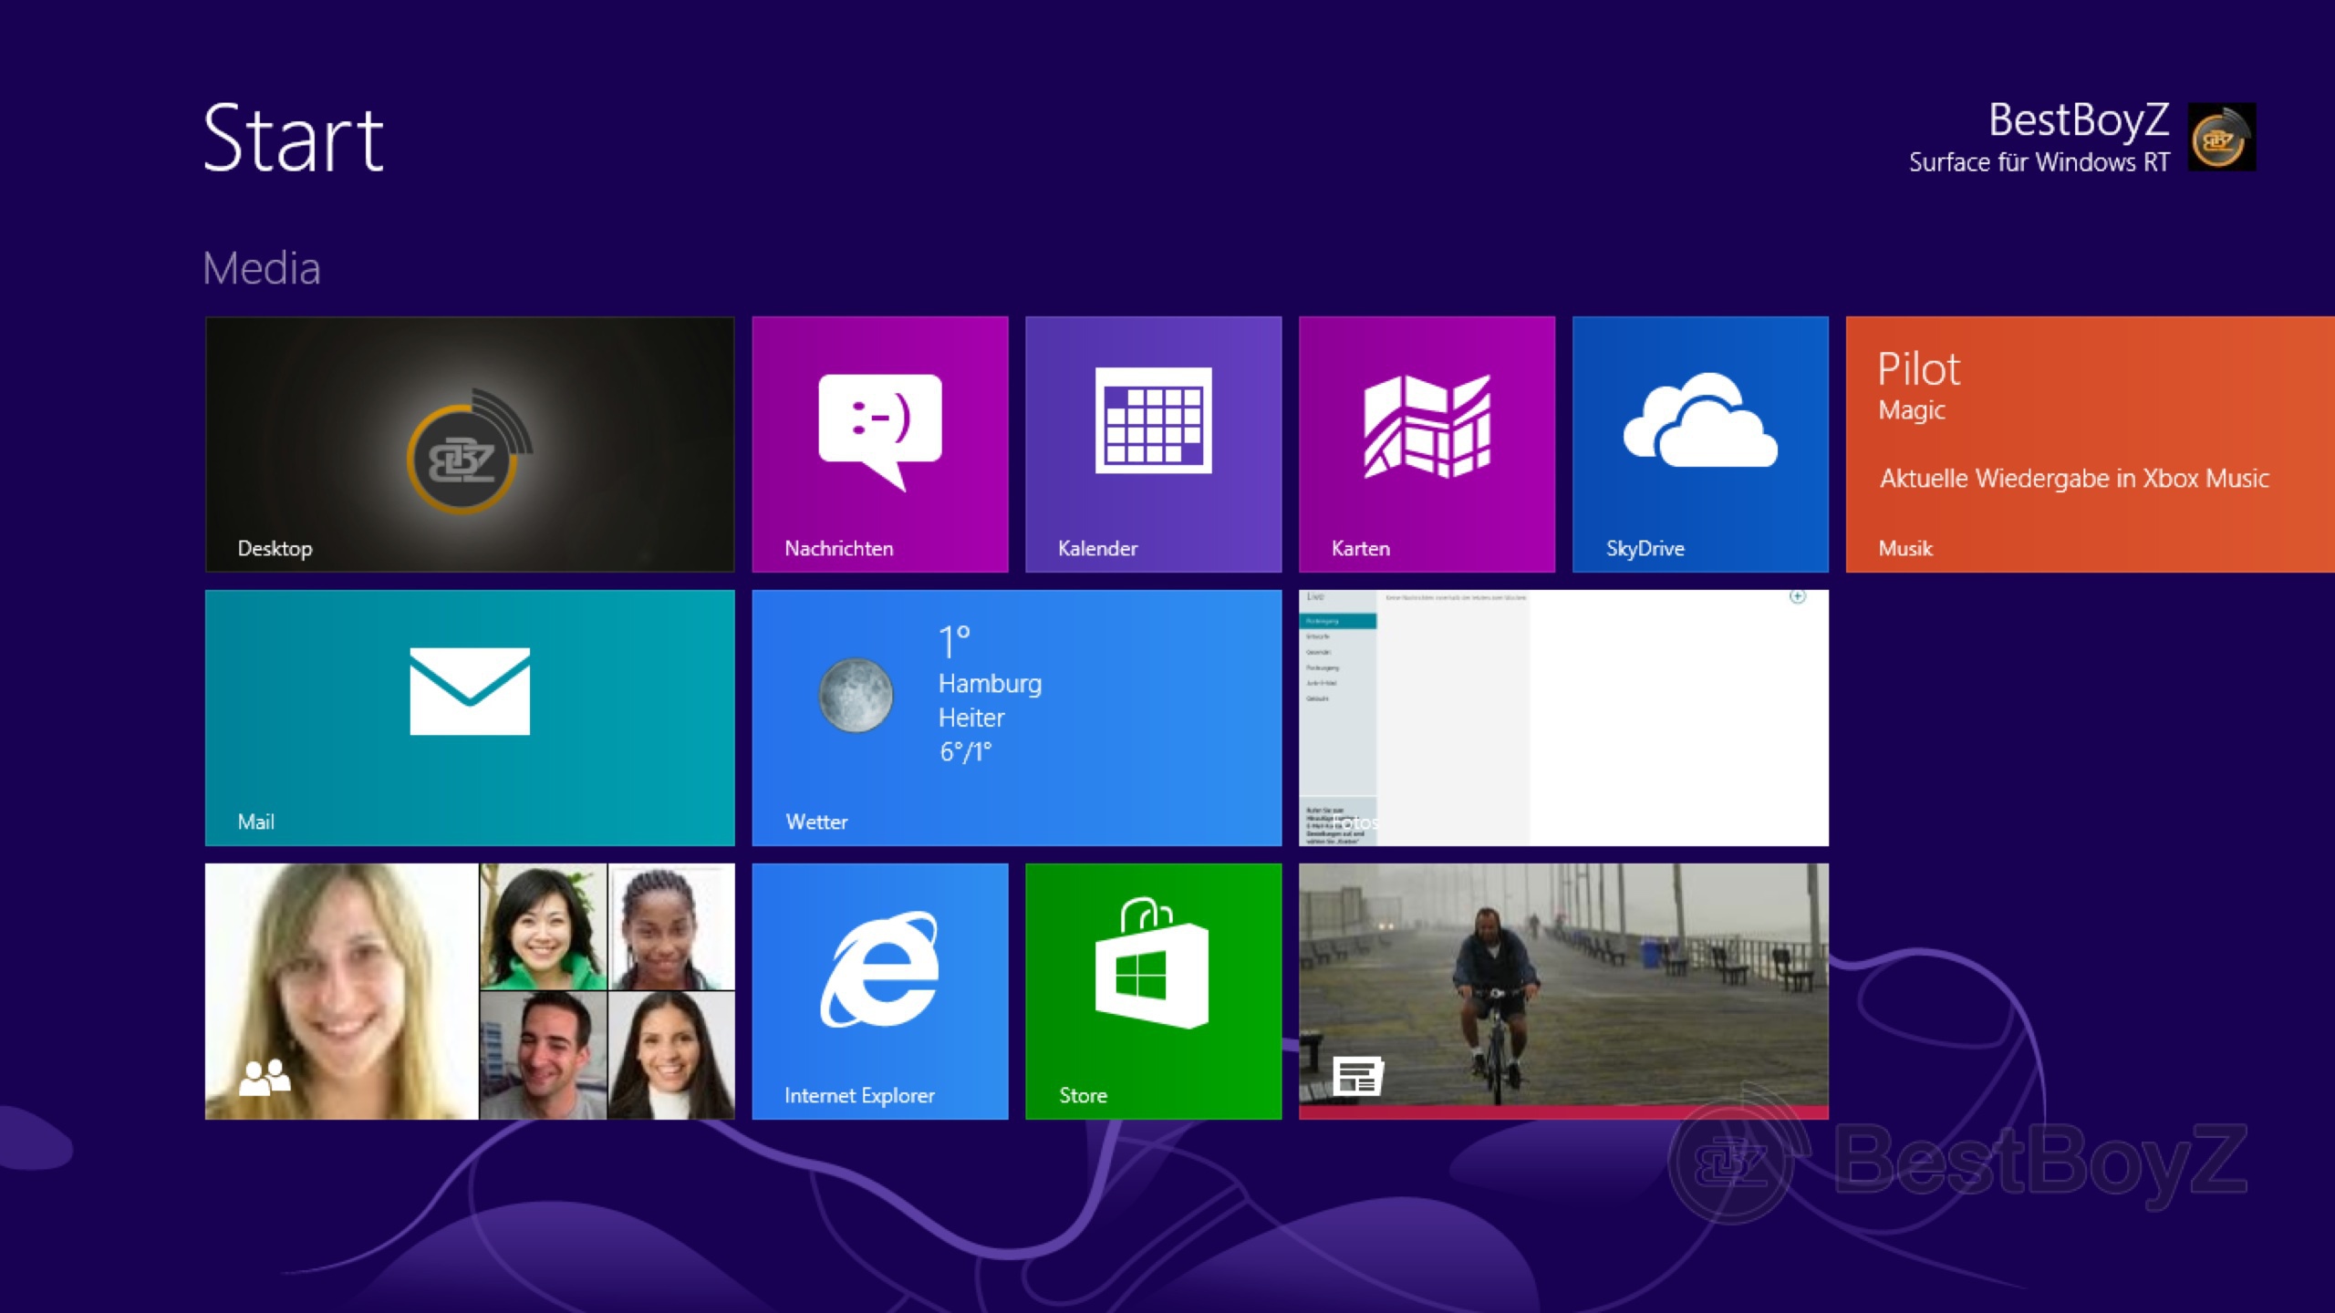Viewport: 2335px width, 1313px height.
Task: Open the Kalender calendar tile
Action: [1153, 444]
